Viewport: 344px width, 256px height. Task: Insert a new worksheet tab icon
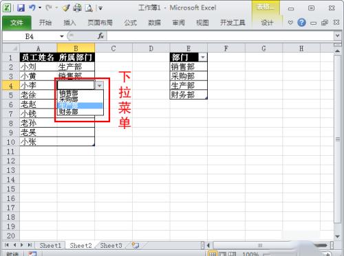point(136,246)
